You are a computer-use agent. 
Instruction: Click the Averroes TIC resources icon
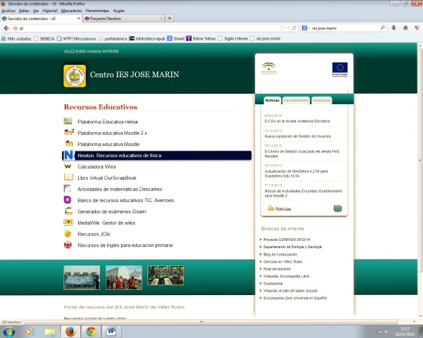(67, 200)
